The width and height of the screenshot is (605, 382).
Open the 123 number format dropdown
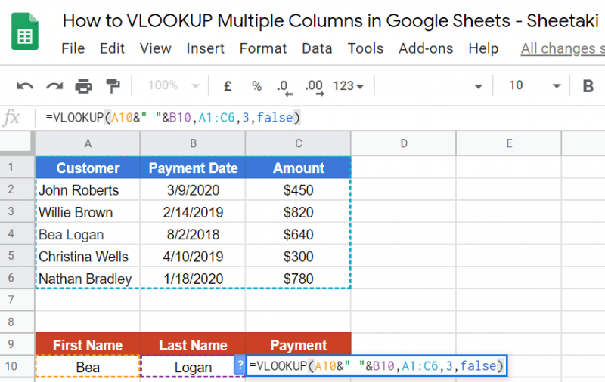348,86
